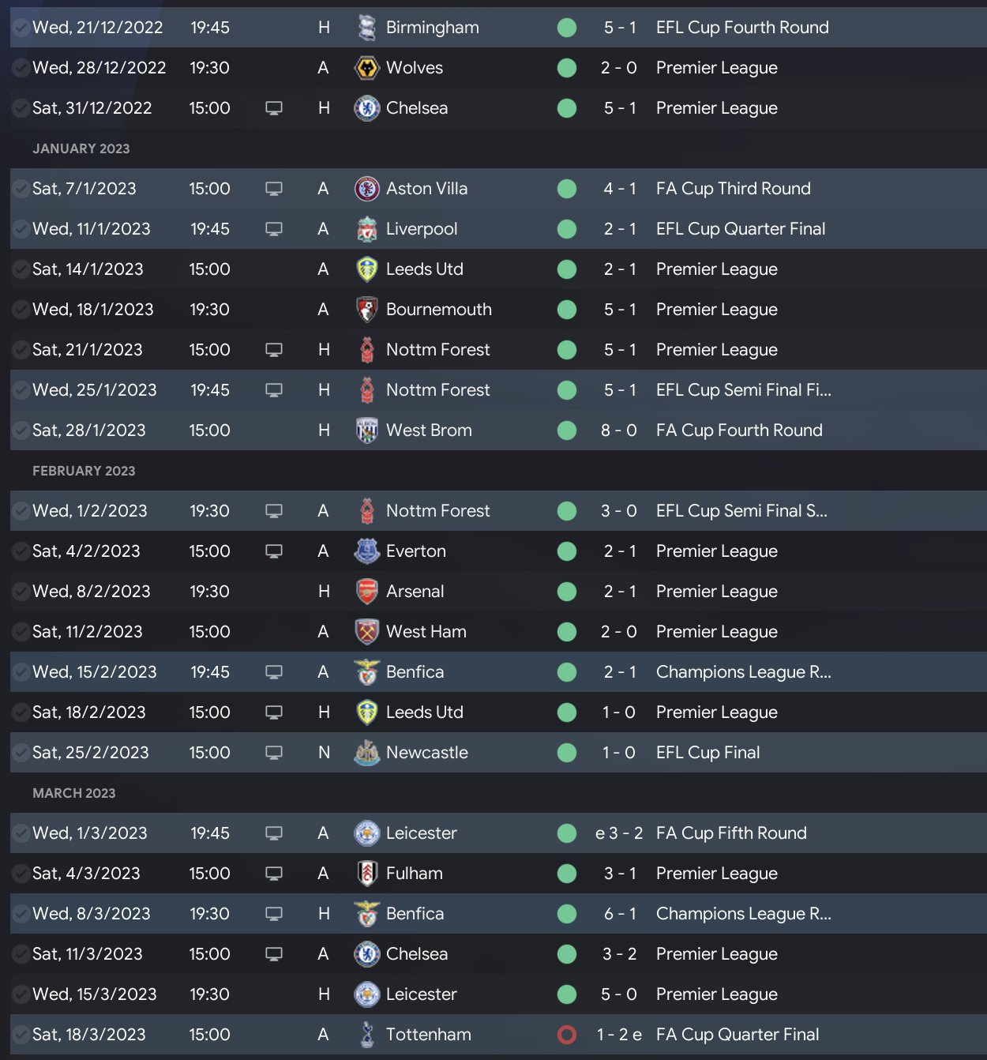Select the Liverpool club crest

tap(366, 229)
